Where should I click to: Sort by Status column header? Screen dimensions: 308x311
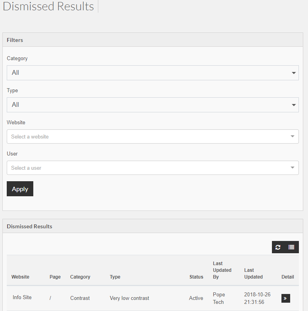(x=196, y=277)
